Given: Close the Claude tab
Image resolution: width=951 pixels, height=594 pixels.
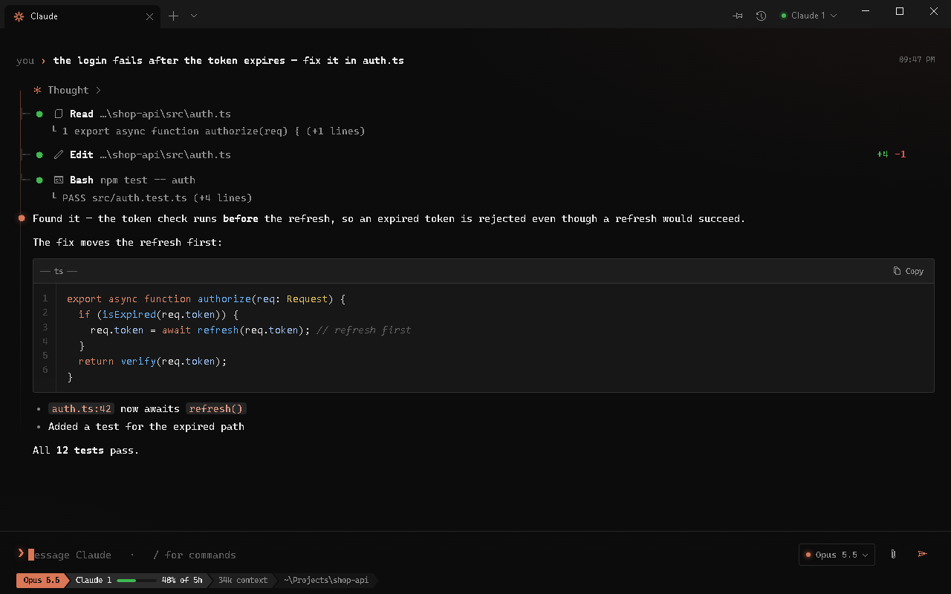Looking at the screenshot, I should click(149, 16).
